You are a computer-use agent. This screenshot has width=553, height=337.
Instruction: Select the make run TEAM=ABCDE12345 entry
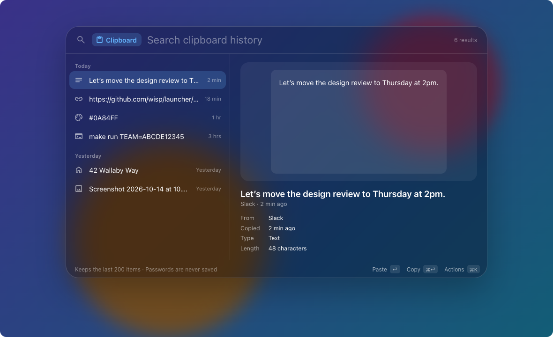coord(148,136)
